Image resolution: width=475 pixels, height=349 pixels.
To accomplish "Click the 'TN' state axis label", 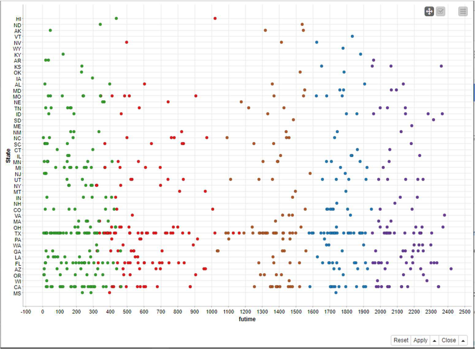I will pos(18,109).
